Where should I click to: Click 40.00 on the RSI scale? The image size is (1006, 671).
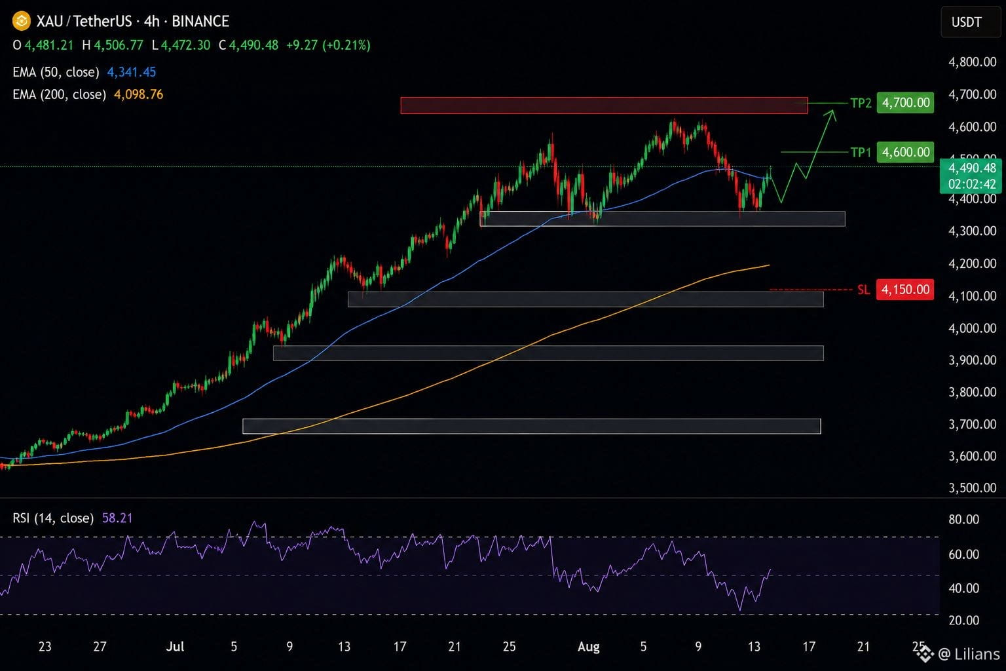pos(964,588)
